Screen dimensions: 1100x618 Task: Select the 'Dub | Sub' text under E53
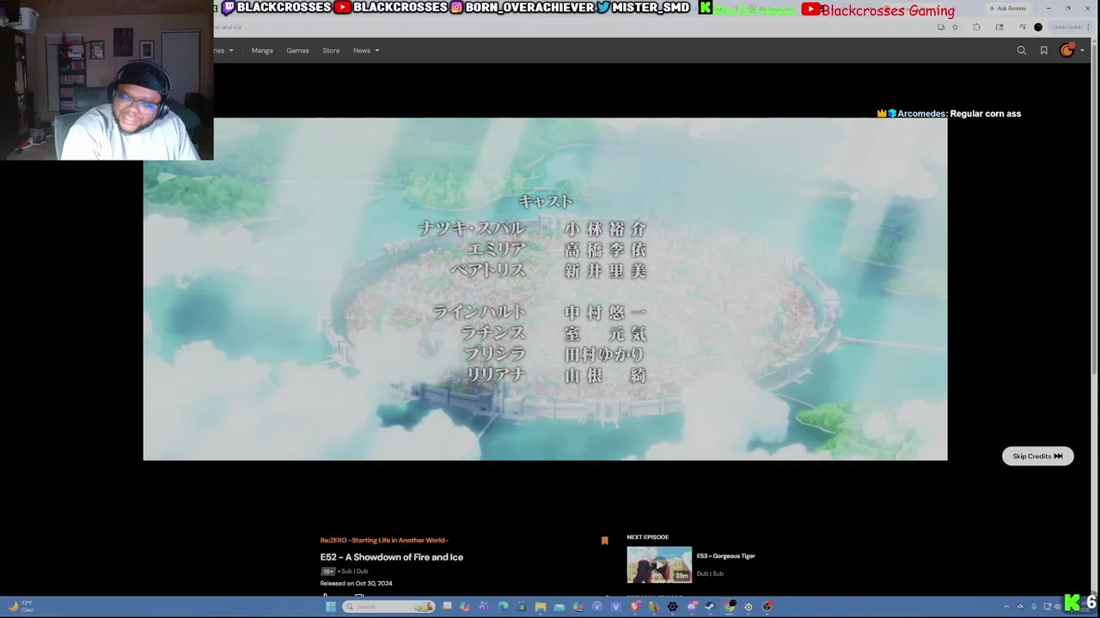710,573
